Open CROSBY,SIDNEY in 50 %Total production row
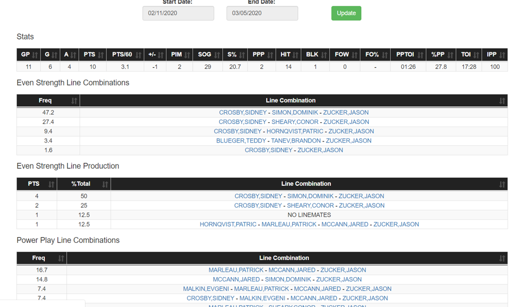Viewport: 521px width, 307px height. tap(258, 196)
